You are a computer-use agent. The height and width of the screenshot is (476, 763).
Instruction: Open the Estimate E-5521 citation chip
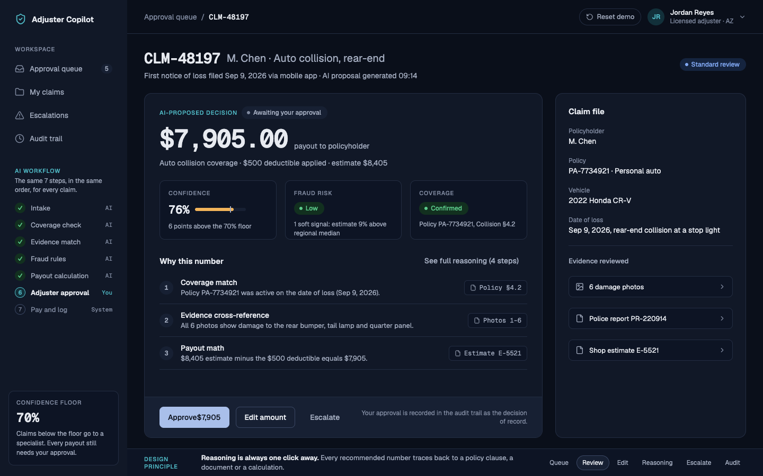[x=488, y=353]
